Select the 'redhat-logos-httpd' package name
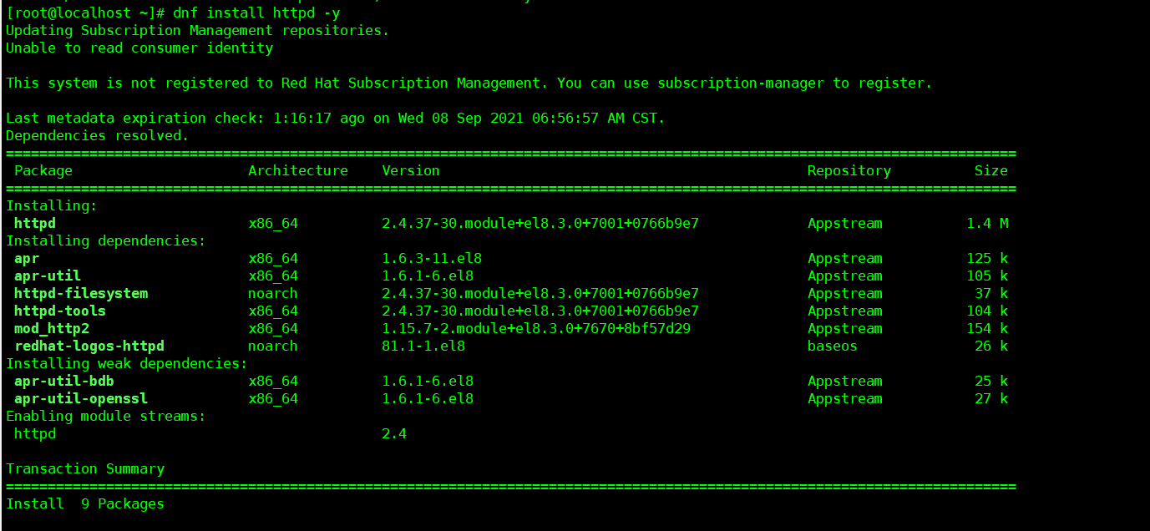This screenshot has width=1150, height=531. click(x=89, y=346)
